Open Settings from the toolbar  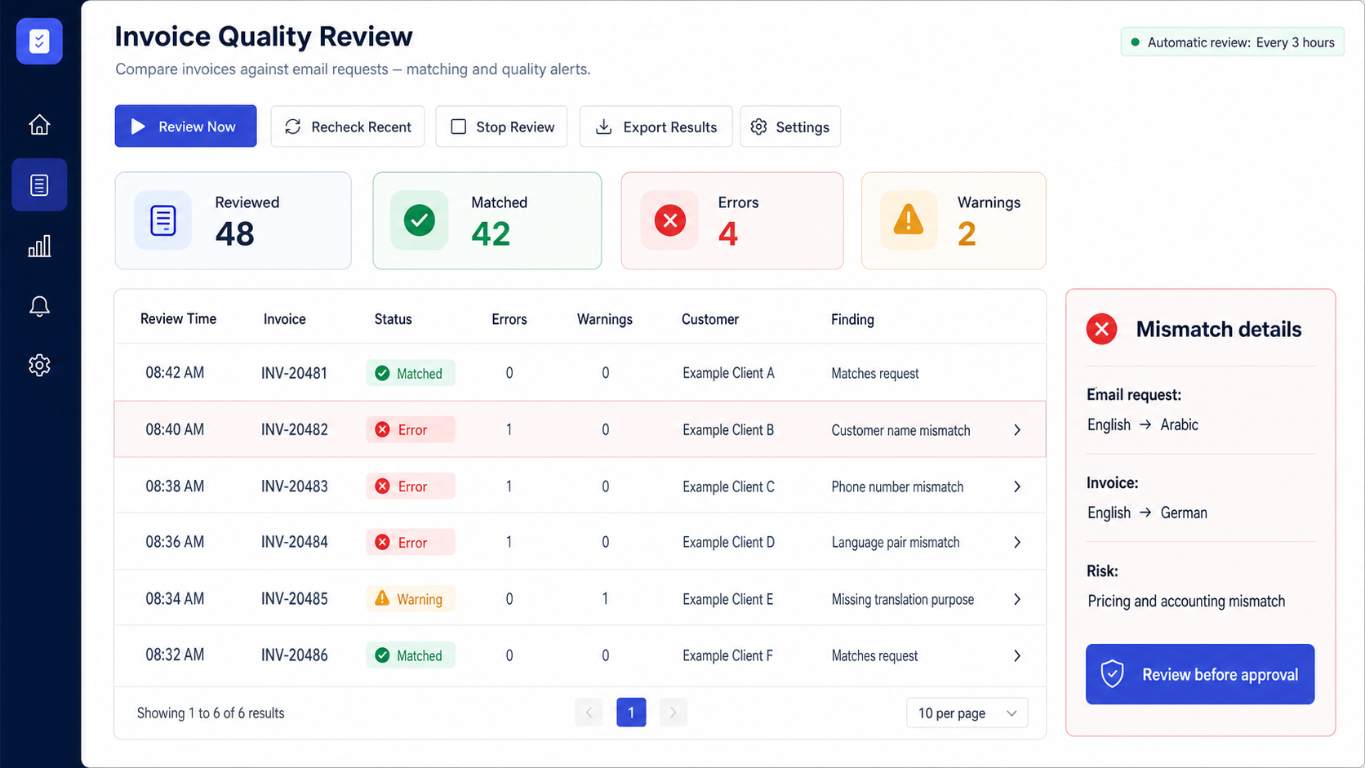coord(790,127)
